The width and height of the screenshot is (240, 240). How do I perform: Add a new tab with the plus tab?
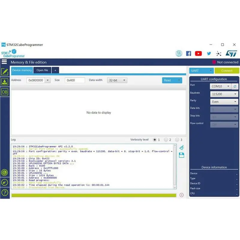pyautogui.click(x=55, y=70)
